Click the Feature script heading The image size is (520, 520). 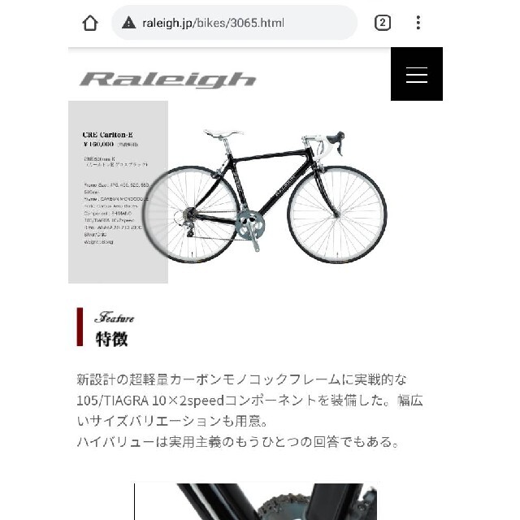115,318
